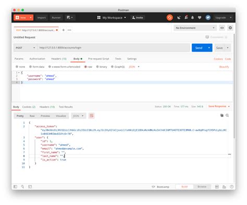Open the user avatar profile icon
Screen dimensions: 247x205
pos(208,18)
